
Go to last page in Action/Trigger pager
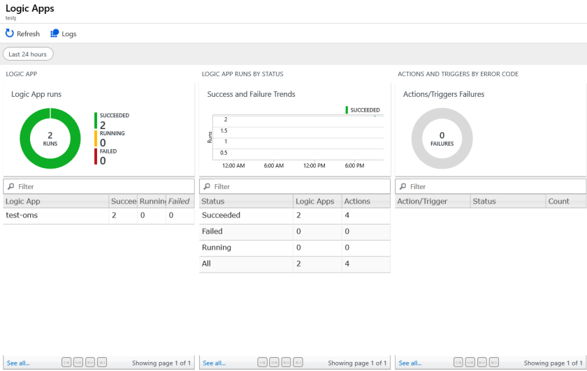point(494,363)
